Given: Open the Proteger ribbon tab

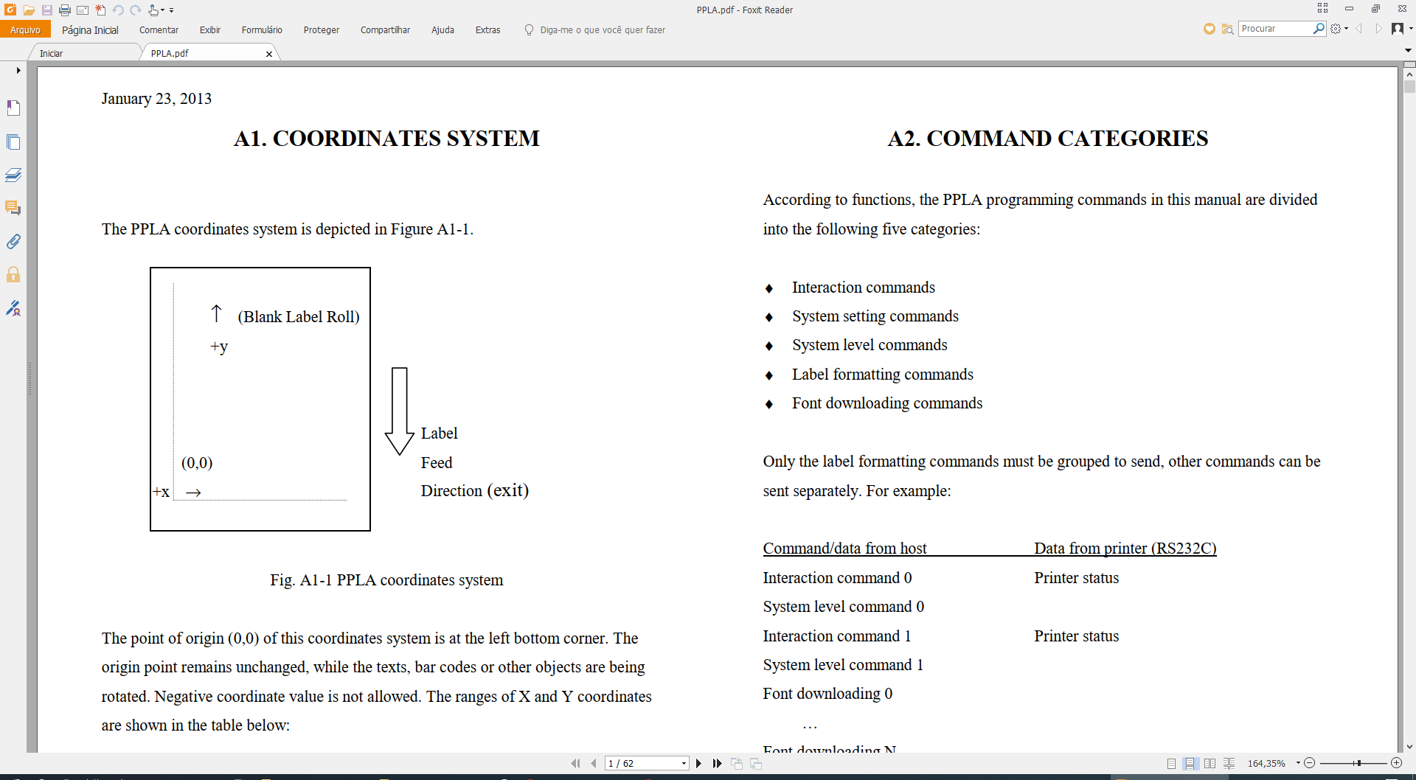Looking at the screenshot, I should point(322,29).
